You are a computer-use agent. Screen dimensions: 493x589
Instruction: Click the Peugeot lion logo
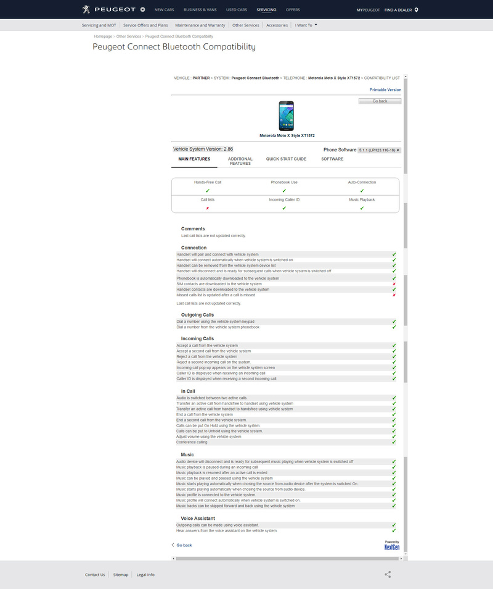click(86, 9)
